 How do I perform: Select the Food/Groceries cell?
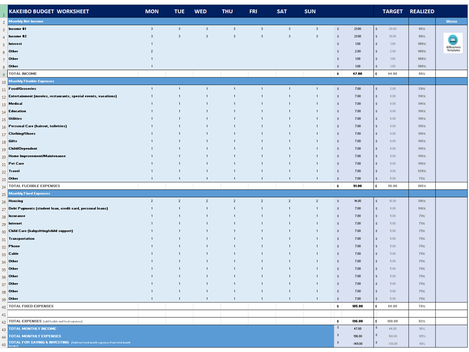coord(22,89)
